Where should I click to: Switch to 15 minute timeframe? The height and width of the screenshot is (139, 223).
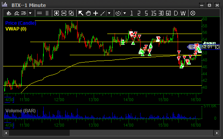pyautogui.click(x=154, y=14)
